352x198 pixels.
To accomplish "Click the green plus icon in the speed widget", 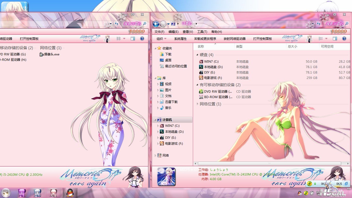I will [310, 184].
